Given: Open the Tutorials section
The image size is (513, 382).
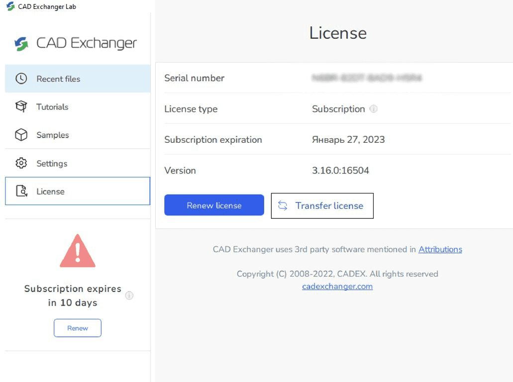Looking at the screenshot, I should tap(78, 107).
